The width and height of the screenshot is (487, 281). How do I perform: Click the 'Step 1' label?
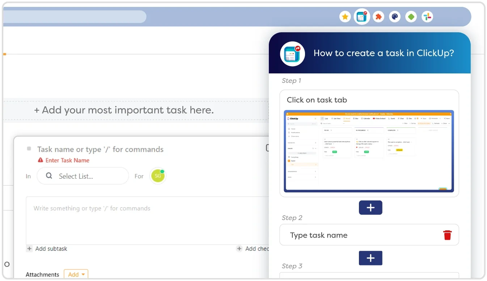click(292, 81)
